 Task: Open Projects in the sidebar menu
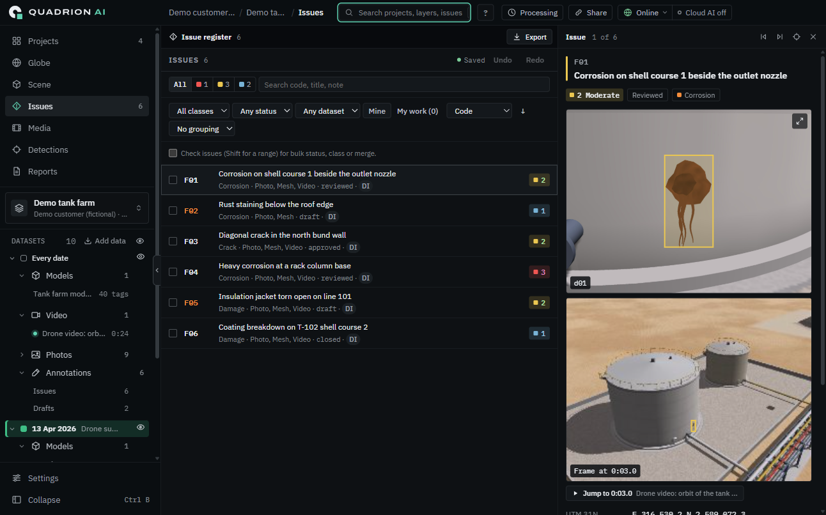click(x=77, y=41)
